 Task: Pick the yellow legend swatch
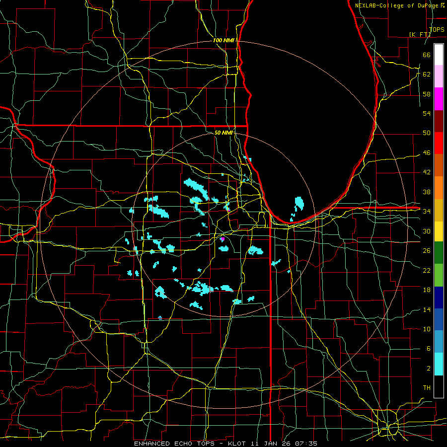[439, 231]
